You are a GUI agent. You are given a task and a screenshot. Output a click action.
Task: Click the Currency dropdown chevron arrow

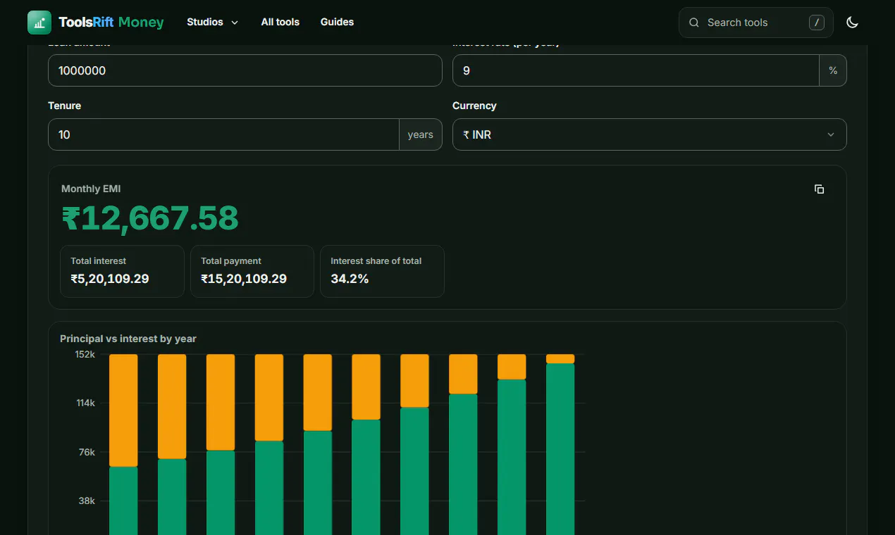tap(831, 134)
